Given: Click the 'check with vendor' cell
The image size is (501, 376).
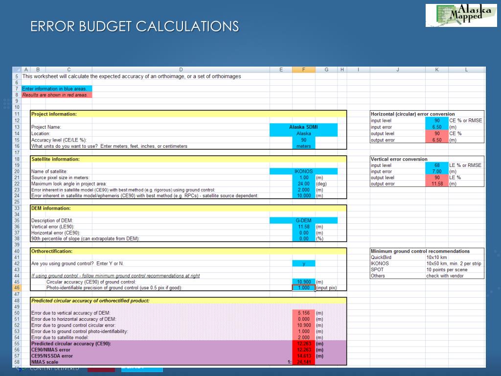Looking at the screenshot, I should [x=445, y=276].
